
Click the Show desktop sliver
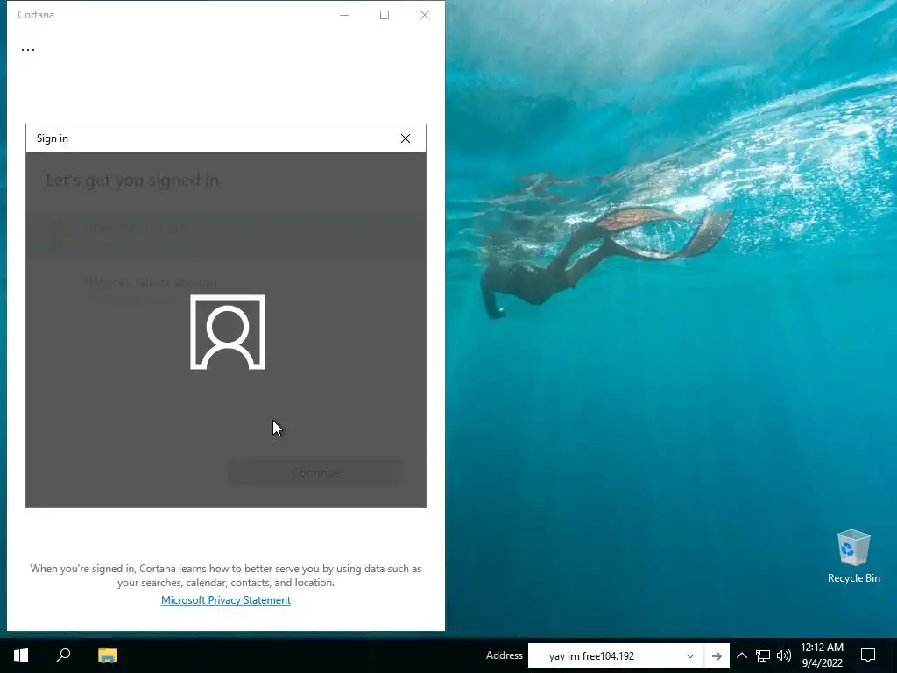tap(894, 655)
